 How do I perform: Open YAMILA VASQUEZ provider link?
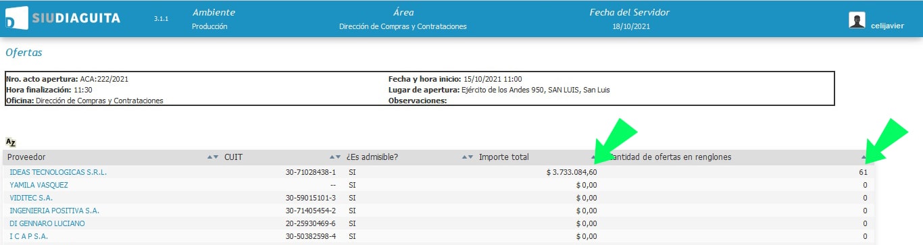[x=39, y=185]
